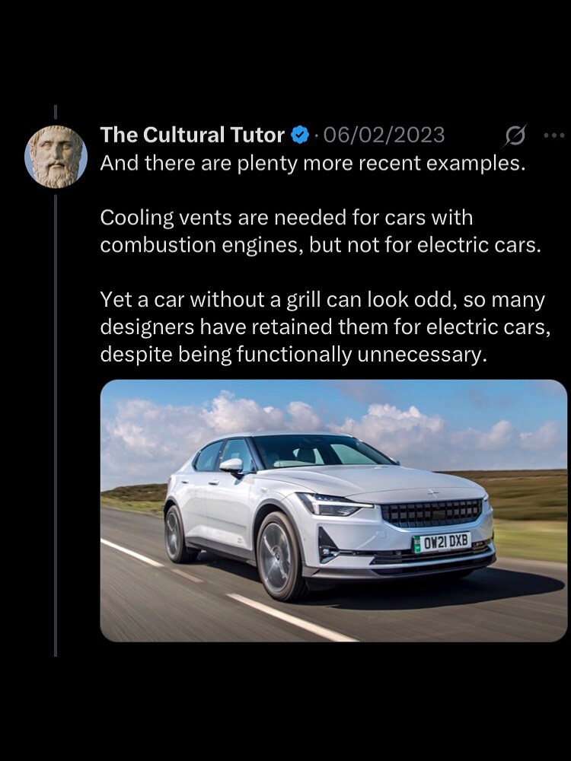
Task: Open The Cultural Tutor's profile avatar
Action: pos(56,157)
